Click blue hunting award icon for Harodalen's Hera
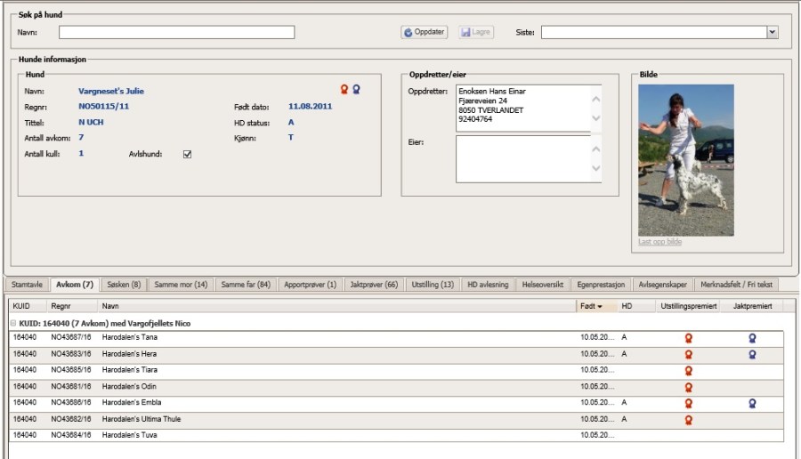The image size is (801, 459). (x=752, y=354)
